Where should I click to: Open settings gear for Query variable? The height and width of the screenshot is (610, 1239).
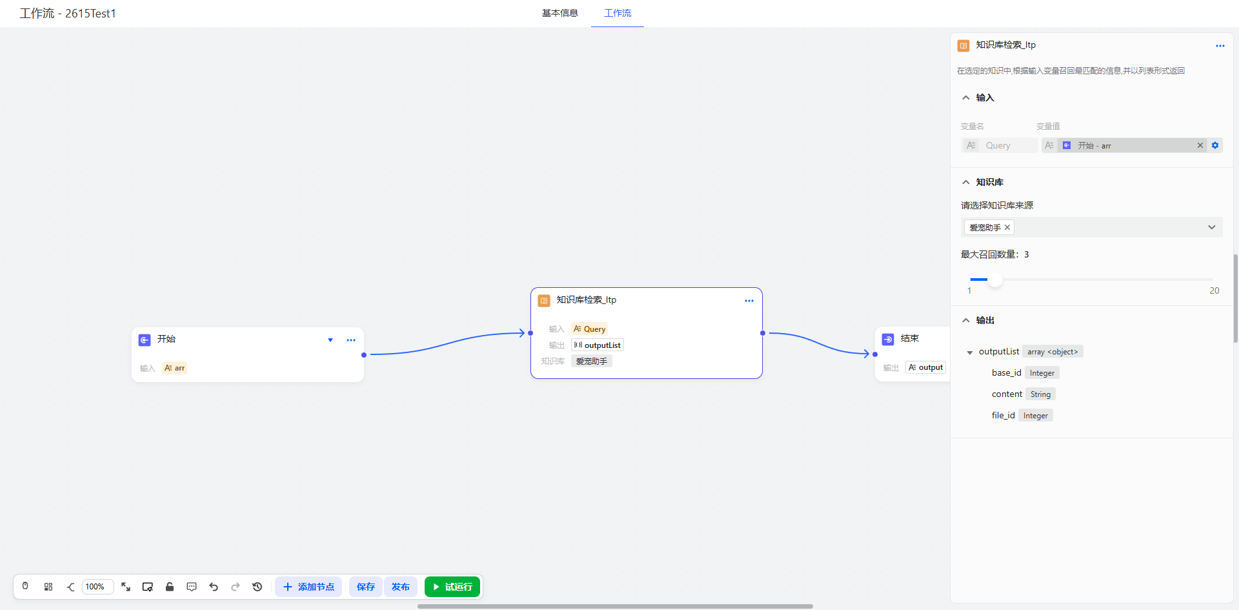pos(1215,145)
